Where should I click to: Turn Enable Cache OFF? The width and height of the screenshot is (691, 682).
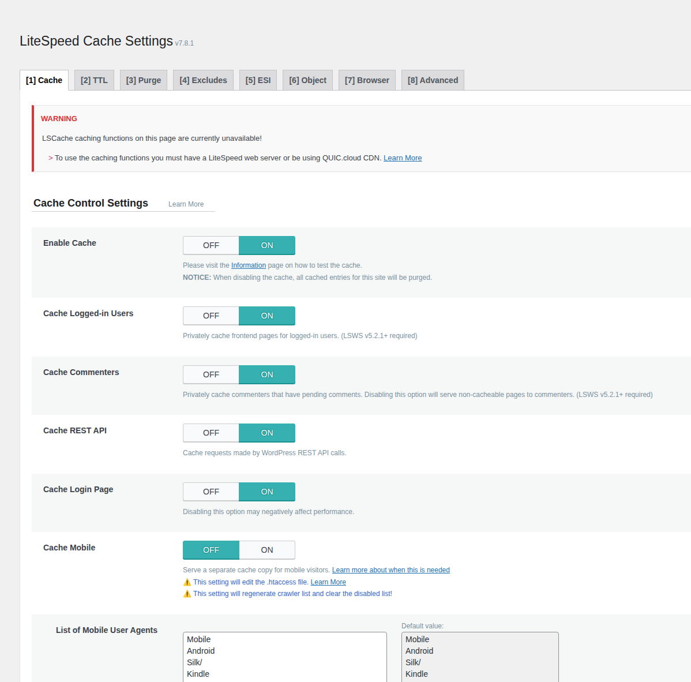pos(211,245)
